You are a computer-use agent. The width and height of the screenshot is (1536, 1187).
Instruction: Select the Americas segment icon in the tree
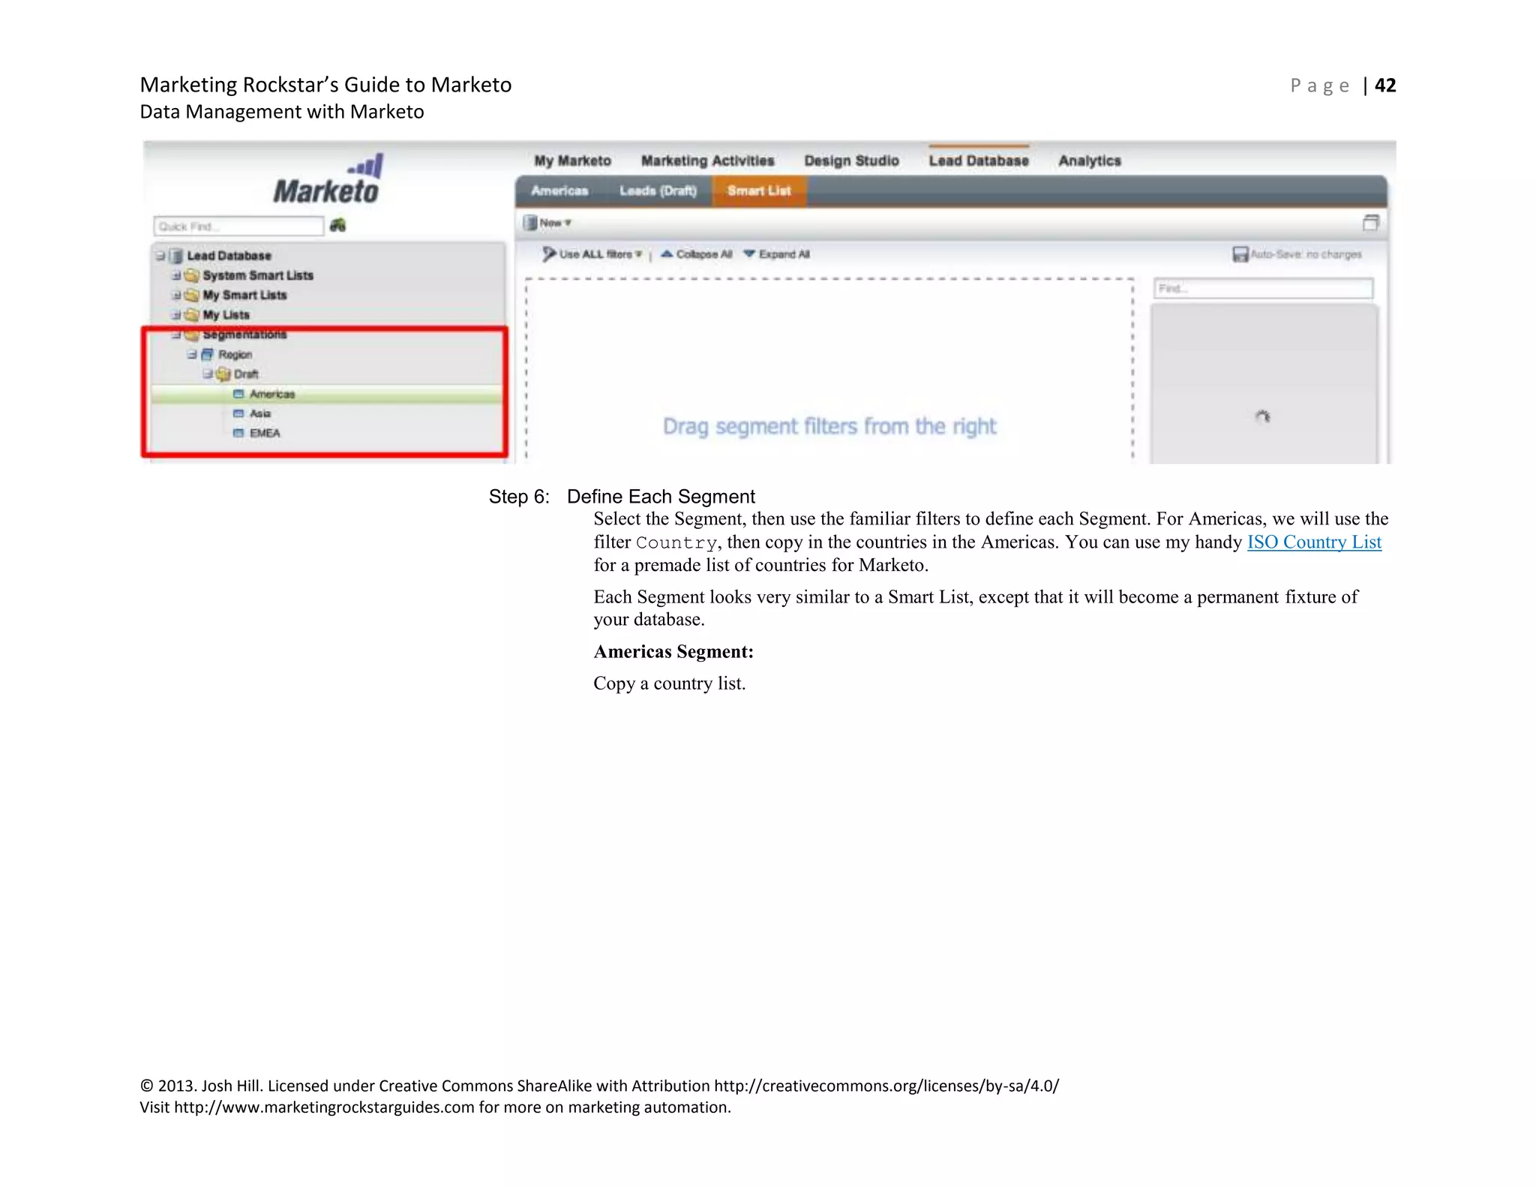(x=238, y=394)
